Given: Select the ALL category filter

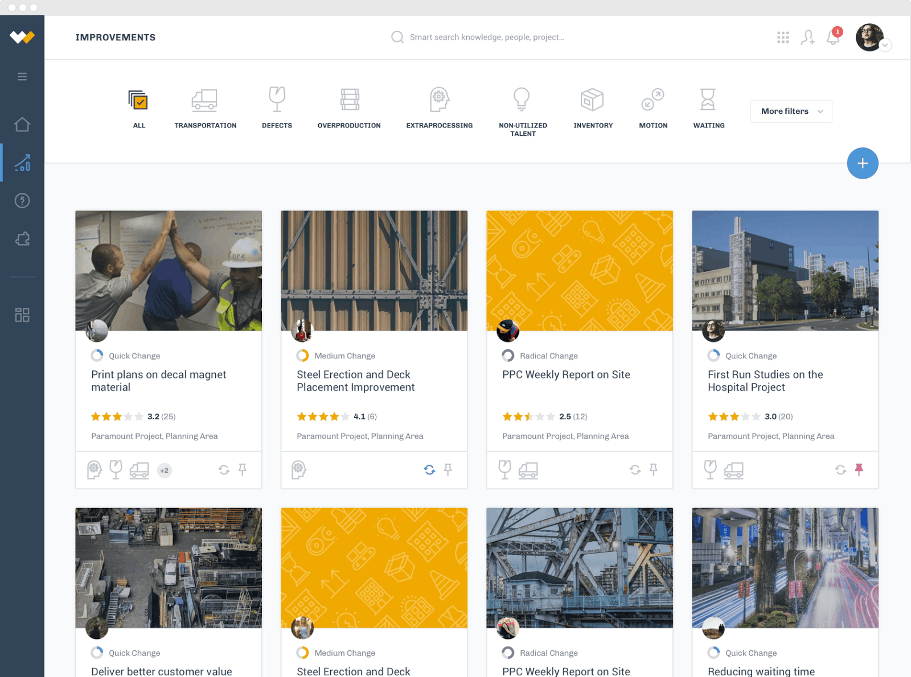Looking at the screenshot, I should [x=139, y=109].
